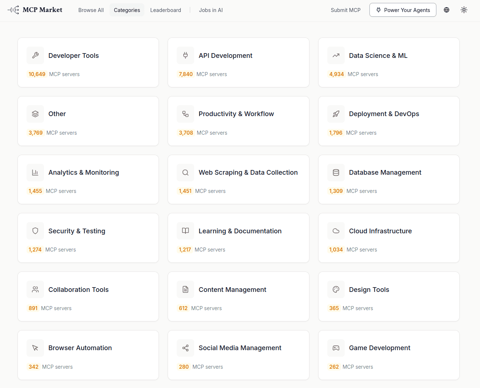
Task: Go to the Jobs in AI link
Action: coord(211,10)
